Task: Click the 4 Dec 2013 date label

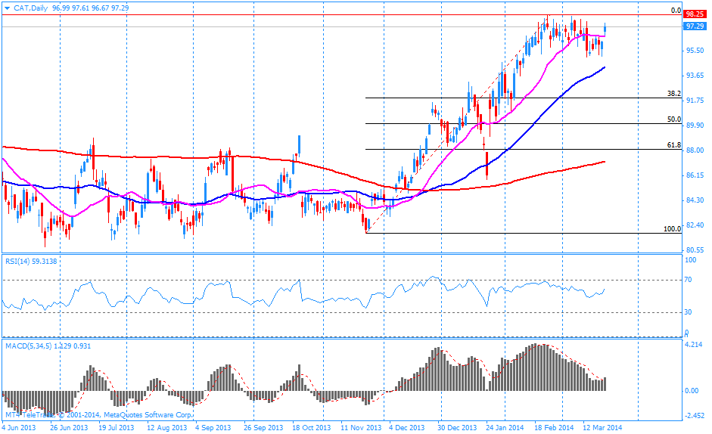Action: [x=407, y=428]
